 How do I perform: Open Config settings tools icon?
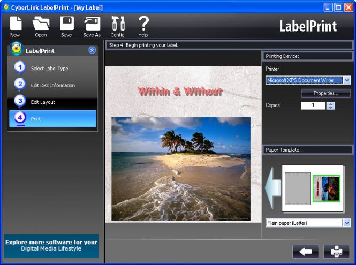pos(118,26)
